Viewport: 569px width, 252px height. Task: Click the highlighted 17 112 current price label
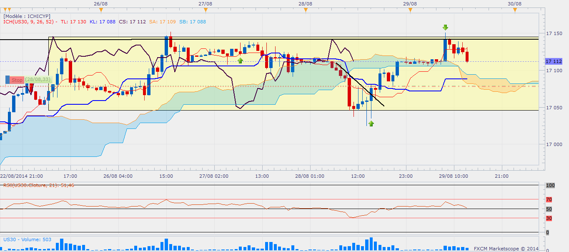tap(554, 61)
